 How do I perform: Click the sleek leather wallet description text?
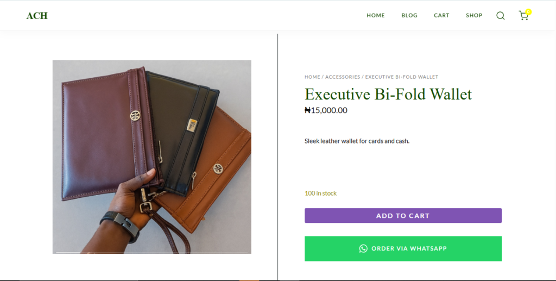357,141
